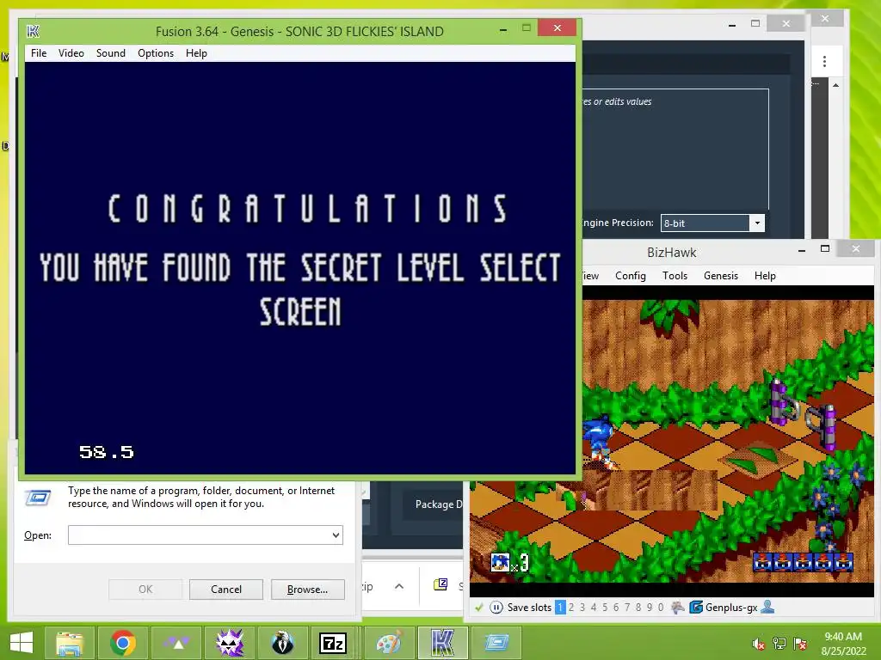This screenshot has width=881, height=660.
Task: Open the BizHawk Genesis menu
Action: [x=721, y=276]
